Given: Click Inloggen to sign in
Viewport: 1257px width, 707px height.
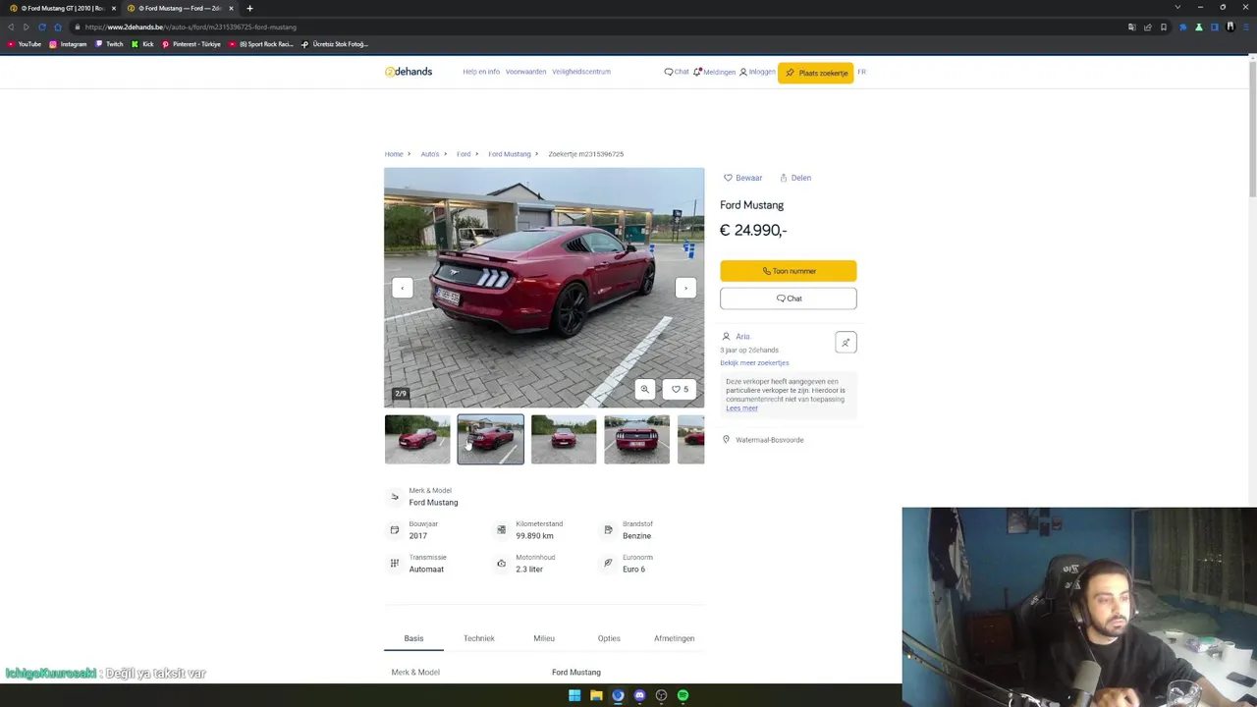Looking at the screenshot, I should pyautogui.click(x=757, y=72).
